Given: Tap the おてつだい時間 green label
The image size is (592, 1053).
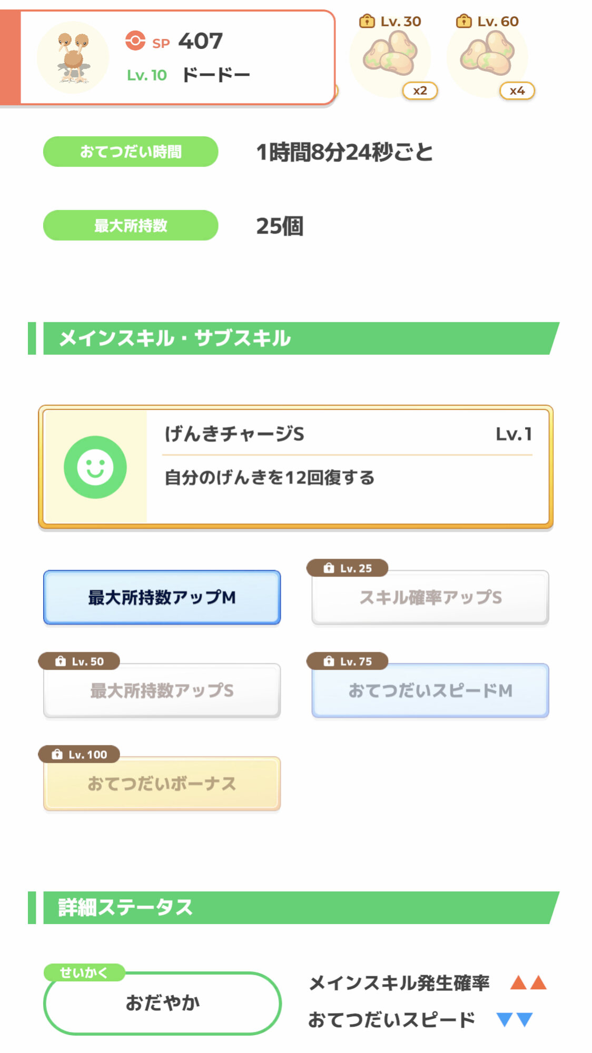Looking at the screenshot, I should 131,152.
